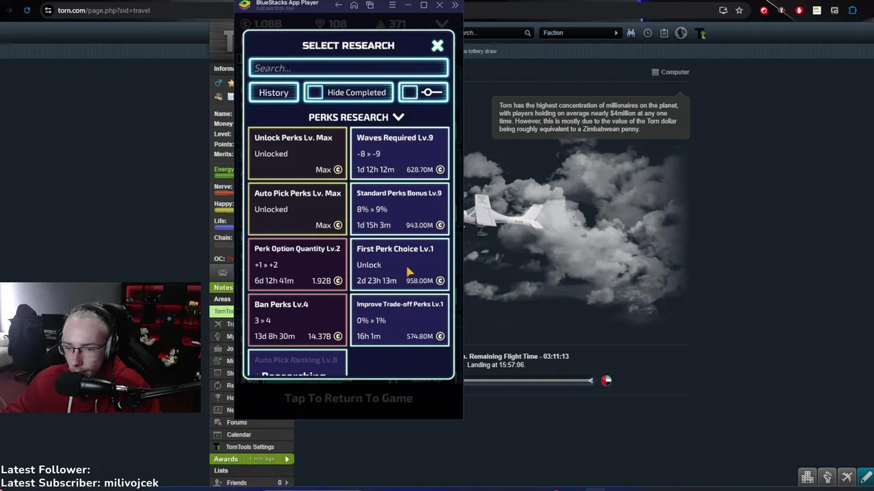Image resolution: width=874 pixels, height=491 pixels.
Task: Expand BlueStacks side toolbar double-arrow
Action: [455, 5]
